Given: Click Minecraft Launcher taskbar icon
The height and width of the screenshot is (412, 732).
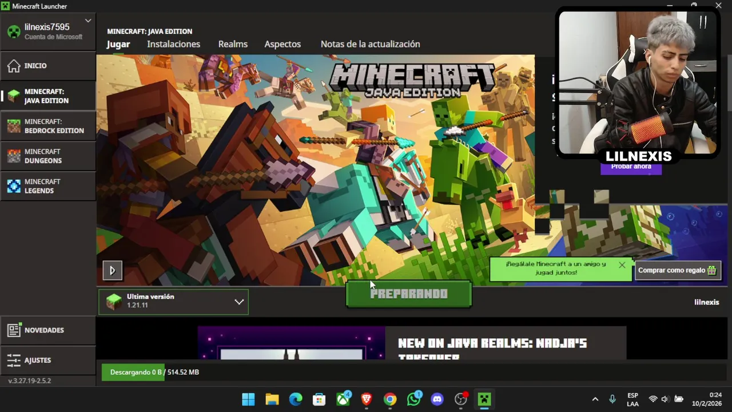Looking at the screenshot, I should 484,399.
